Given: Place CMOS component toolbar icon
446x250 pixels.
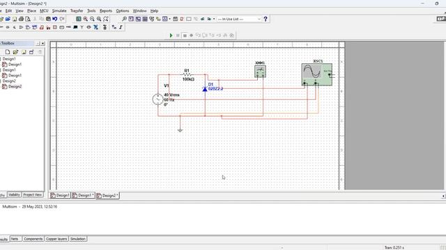Looking at the screenshot, I should (34, 27).
